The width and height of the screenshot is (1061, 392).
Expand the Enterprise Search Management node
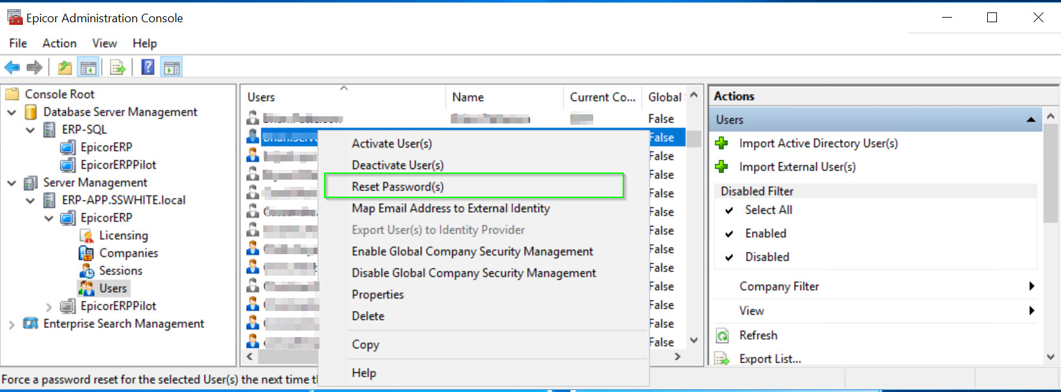12,324
